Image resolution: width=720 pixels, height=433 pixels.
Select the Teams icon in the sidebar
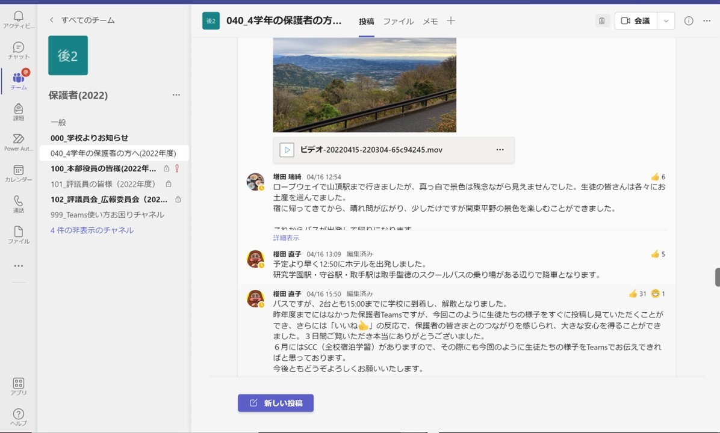pyautogui.click(x=19, y=81)
